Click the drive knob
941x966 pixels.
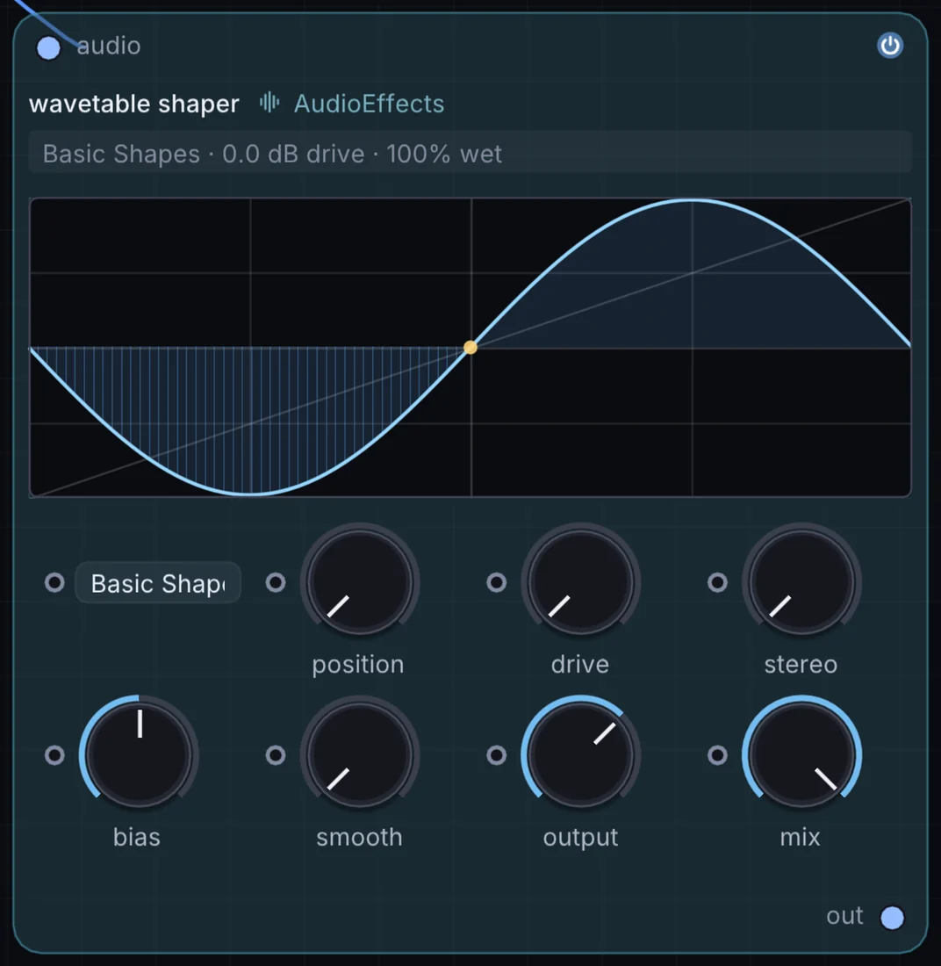coord(581,583)
